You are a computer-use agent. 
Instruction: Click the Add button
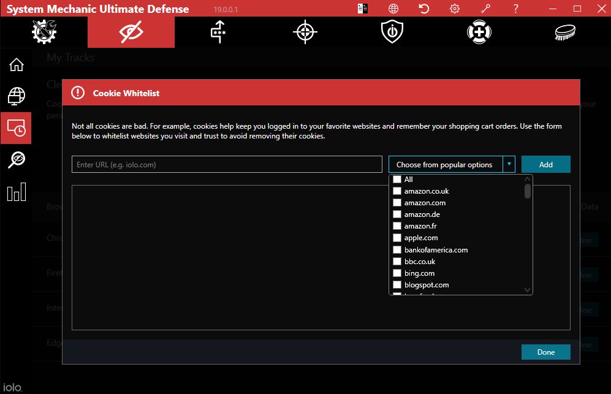click(545, 164)
